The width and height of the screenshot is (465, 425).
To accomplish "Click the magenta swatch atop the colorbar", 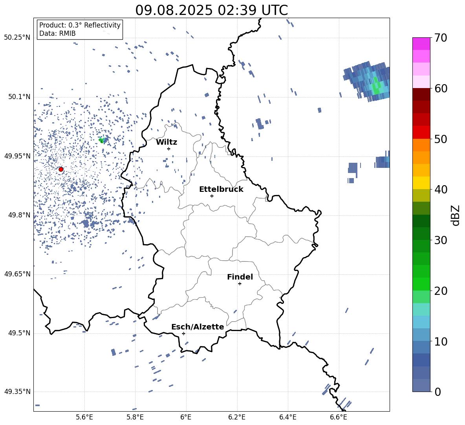I will [421, 44].
